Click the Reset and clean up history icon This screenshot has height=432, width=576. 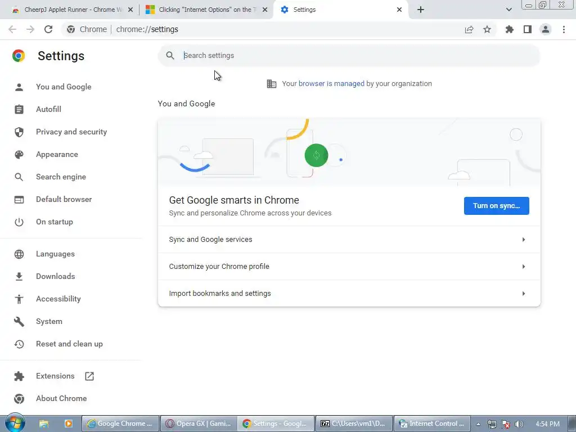19,344
